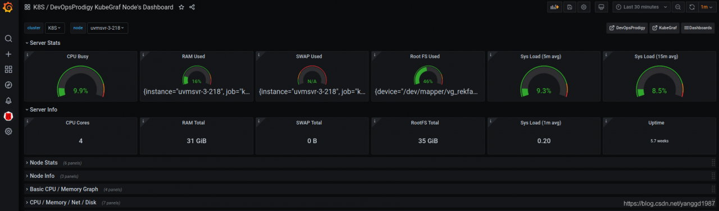Screen dimensions: 719x211
Task: Show info tooltip on SWAP Used panel
Action: pos(258,54)
